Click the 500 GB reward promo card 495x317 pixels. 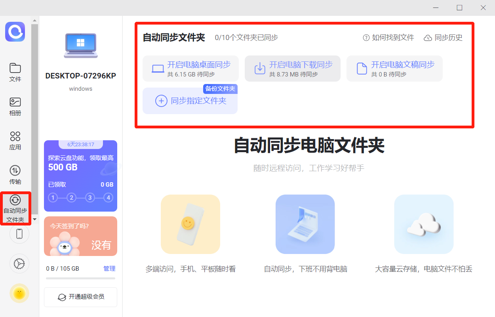(81, 176)
